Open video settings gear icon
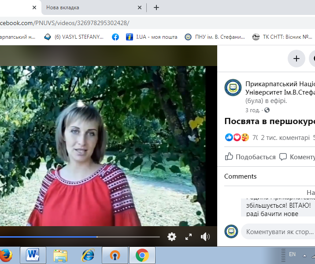This screenshot has height=264, width=315. tap(172, 237)
